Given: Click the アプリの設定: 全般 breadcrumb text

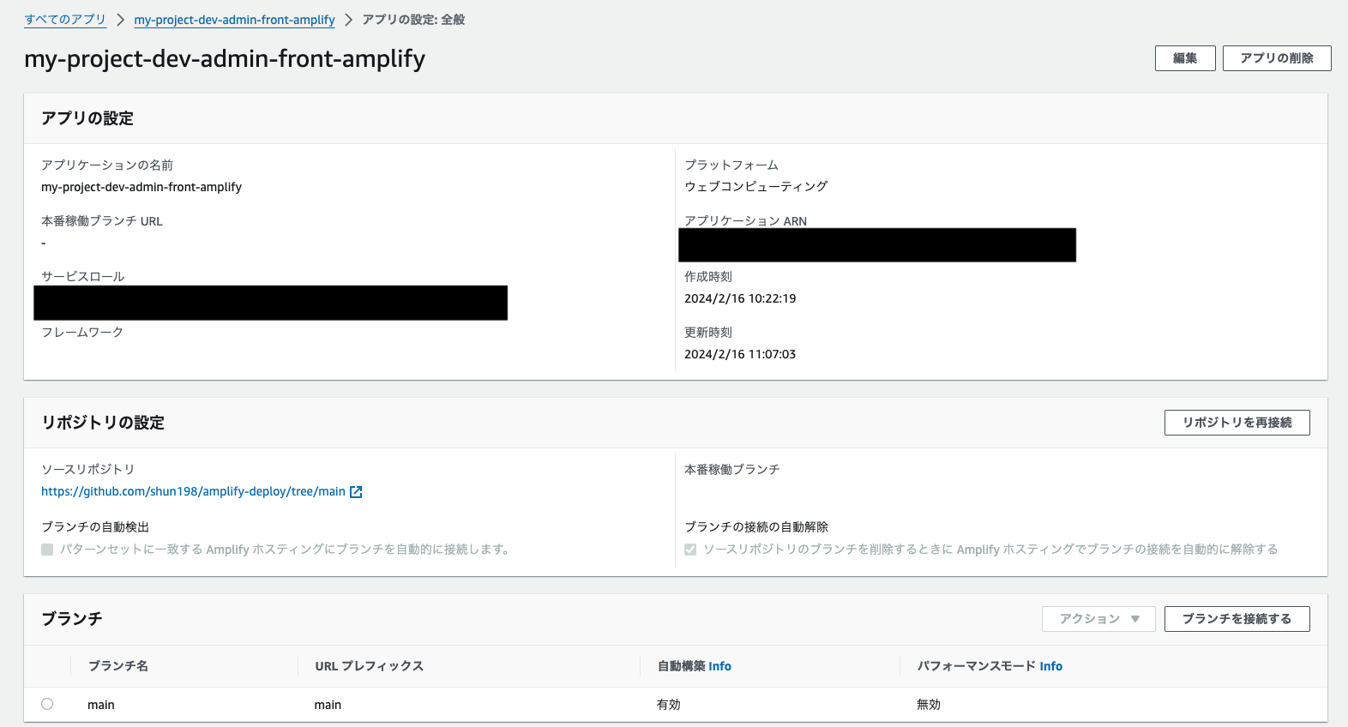Looking at the screenshot, I should point(413,20).
